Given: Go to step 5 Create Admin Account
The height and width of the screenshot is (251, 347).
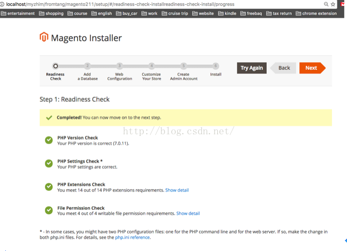Looking at the screenshot, I should click(184, 66).
